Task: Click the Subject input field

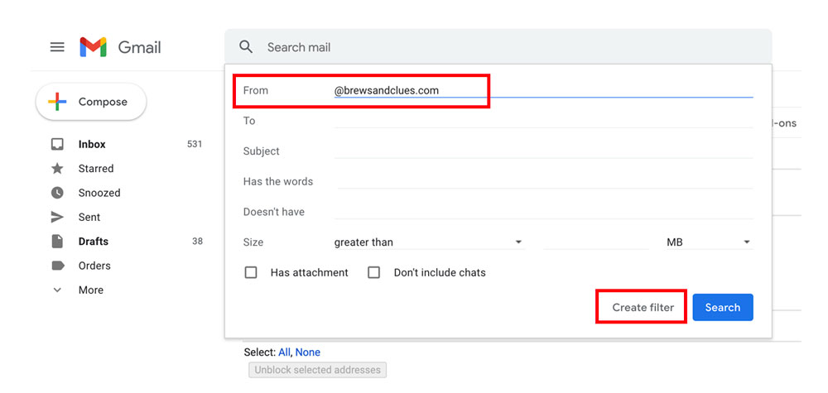Action: [x=543, y=151]
